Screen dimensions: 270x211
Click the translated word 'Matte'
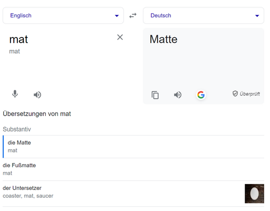163,39
